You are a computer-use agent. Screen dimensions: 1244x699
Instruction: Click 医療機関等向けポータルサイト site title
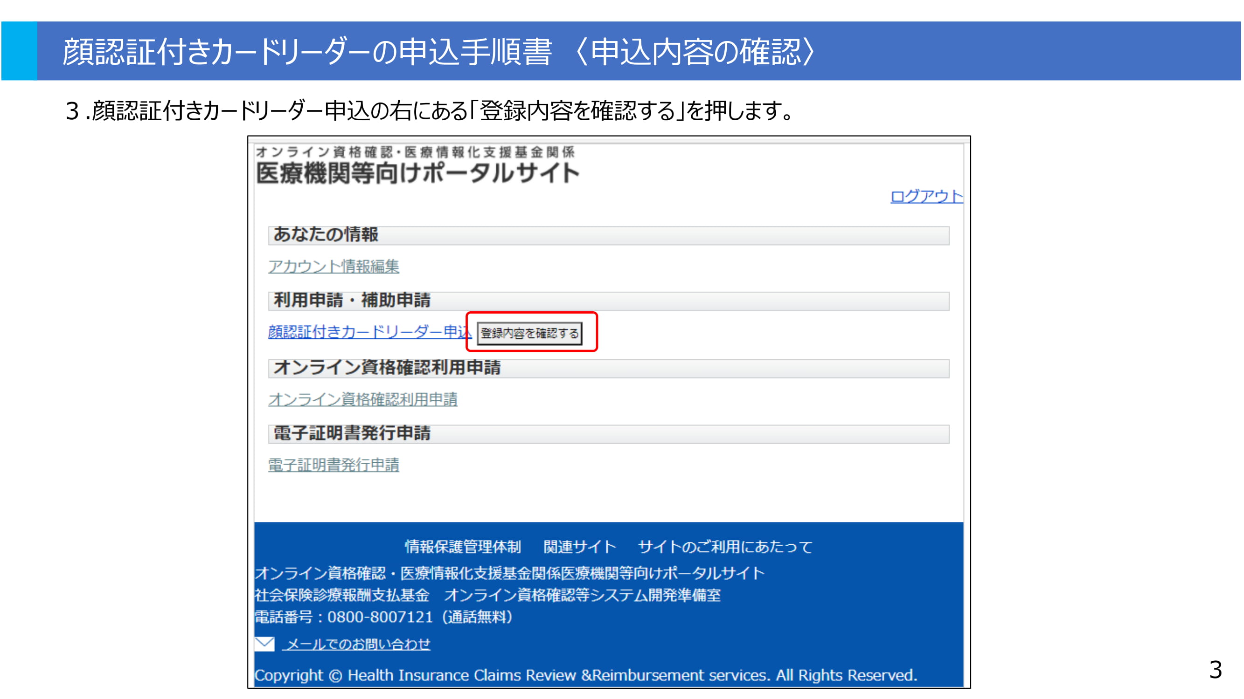[417, 173]
